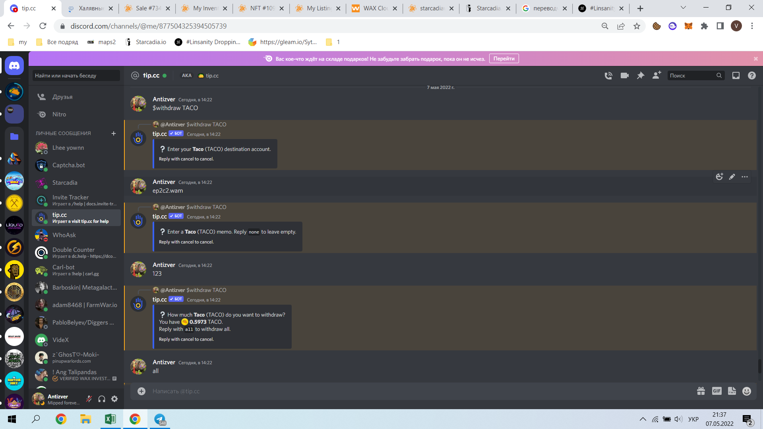This screenshot has width=763, height=429.
Task: Open the Nitro section
Action: (76, 114)
